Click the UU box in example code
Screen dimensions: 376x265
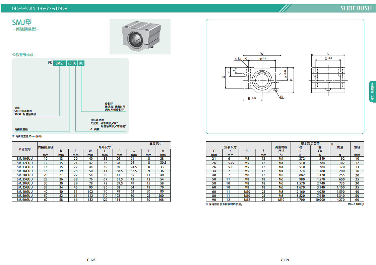coord(81,63)
